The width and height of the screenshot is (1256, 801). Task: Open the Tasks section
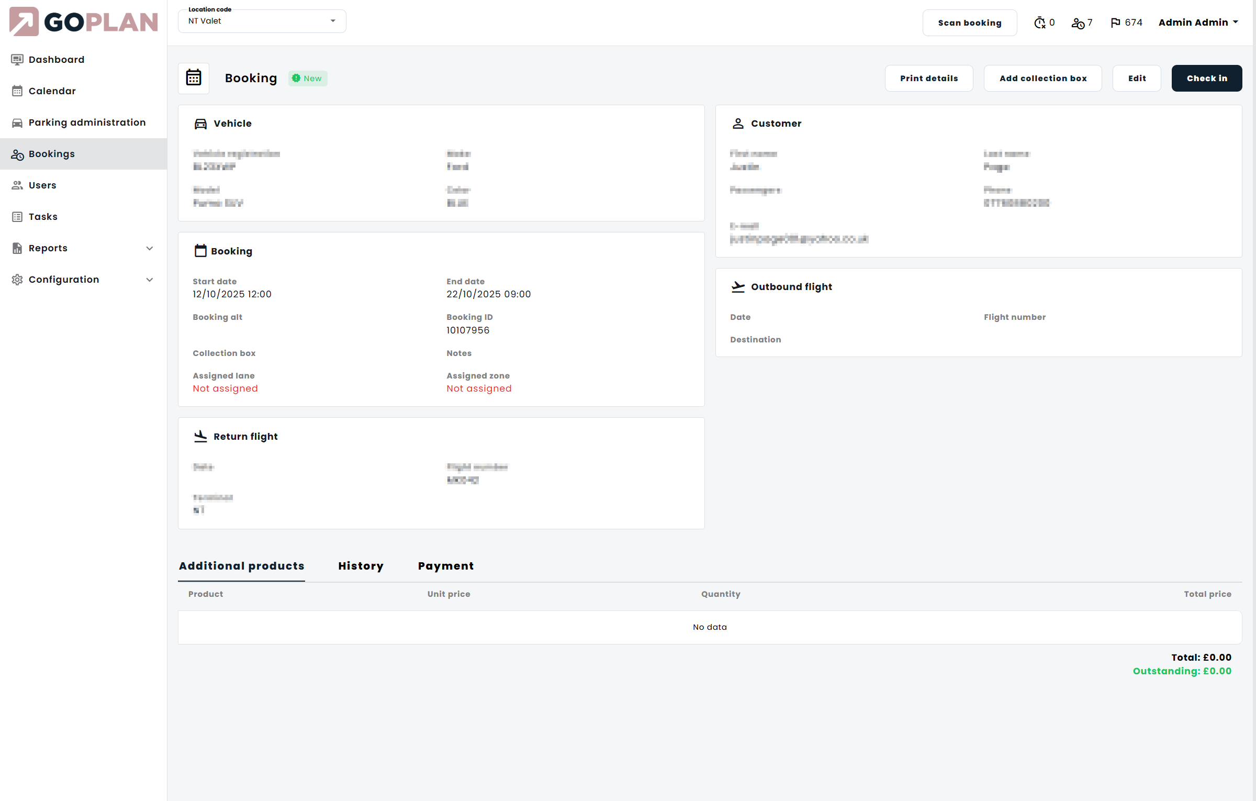click(43, 216)
